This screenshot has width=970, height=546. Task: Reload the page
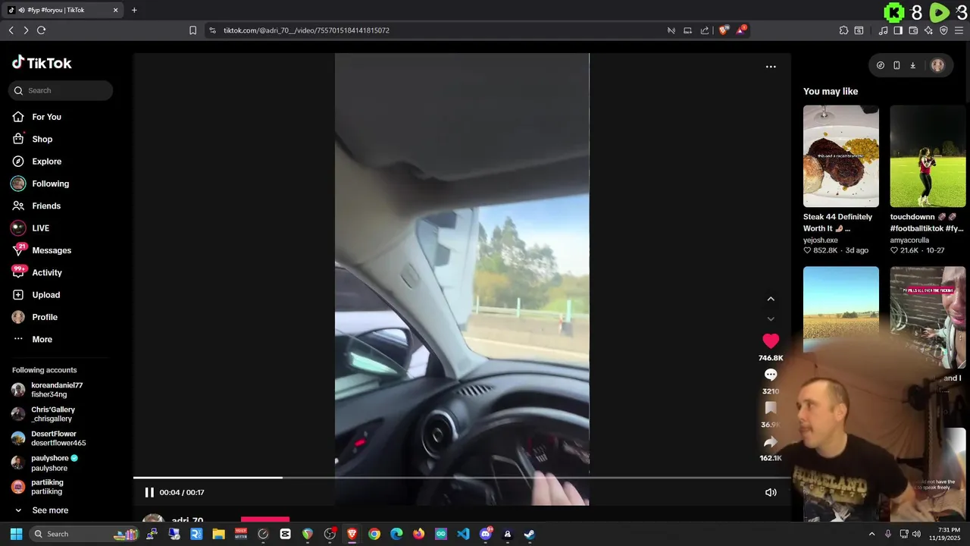tap(41, 30)
